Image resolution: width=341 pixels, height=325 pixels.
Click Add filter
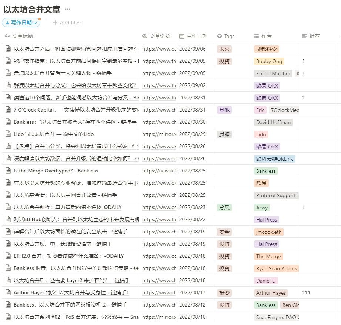pos(67,23)
